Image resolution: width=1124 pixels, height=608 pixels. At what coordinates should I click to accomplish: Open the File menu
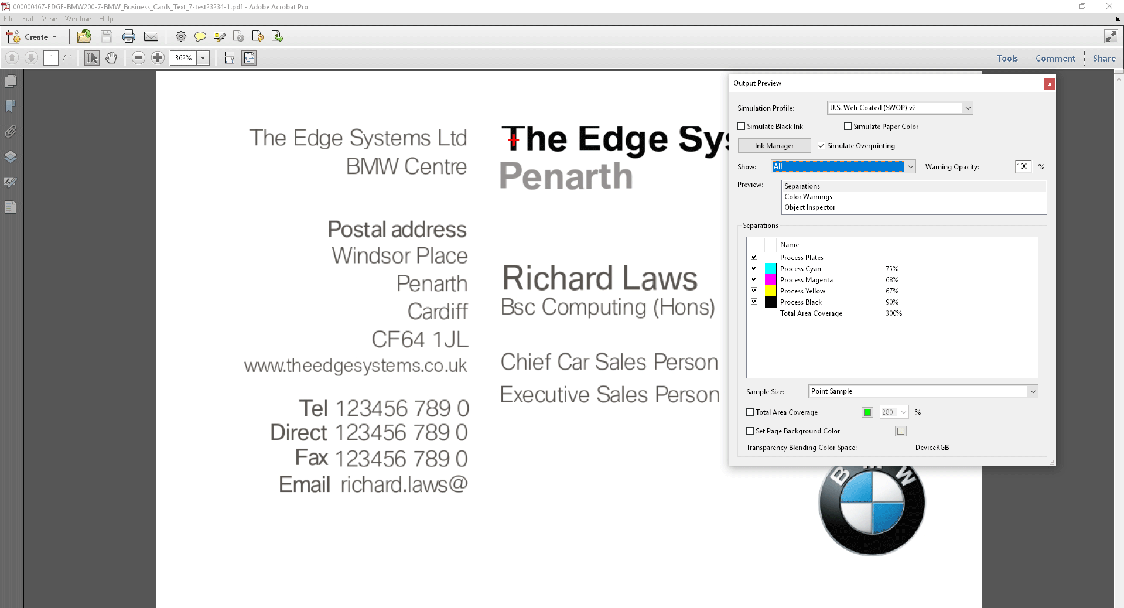click(8, 18)
